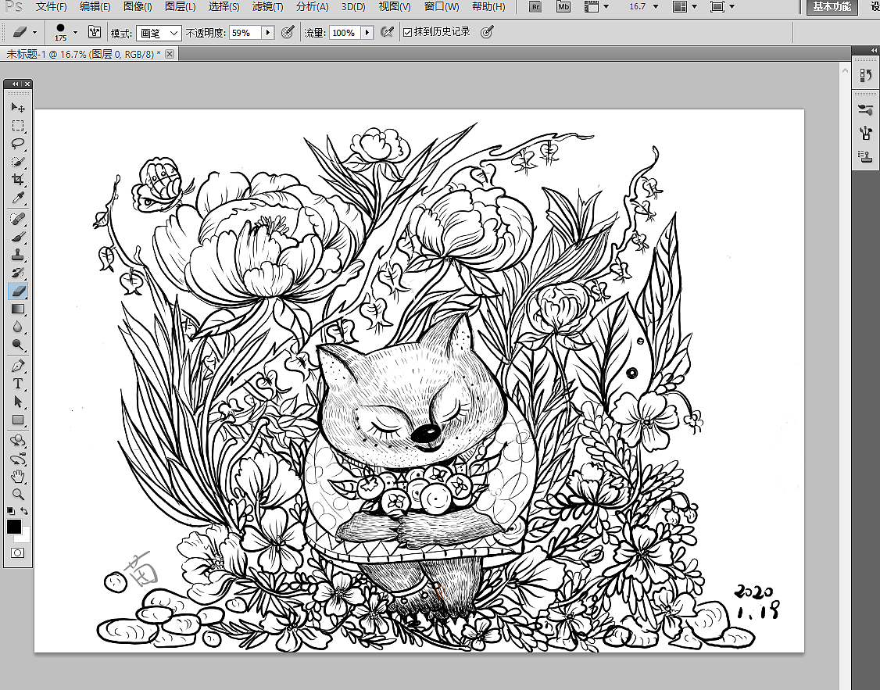The image size is (880, 690).
Task: Toggle tablet pressure for opacity
Action: (x=288, y=33)
